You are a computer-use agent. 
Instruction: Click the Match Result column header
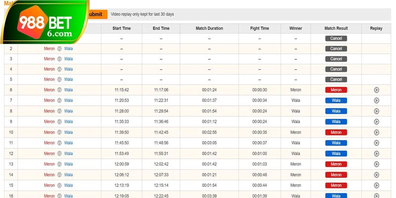click(336, 28)
